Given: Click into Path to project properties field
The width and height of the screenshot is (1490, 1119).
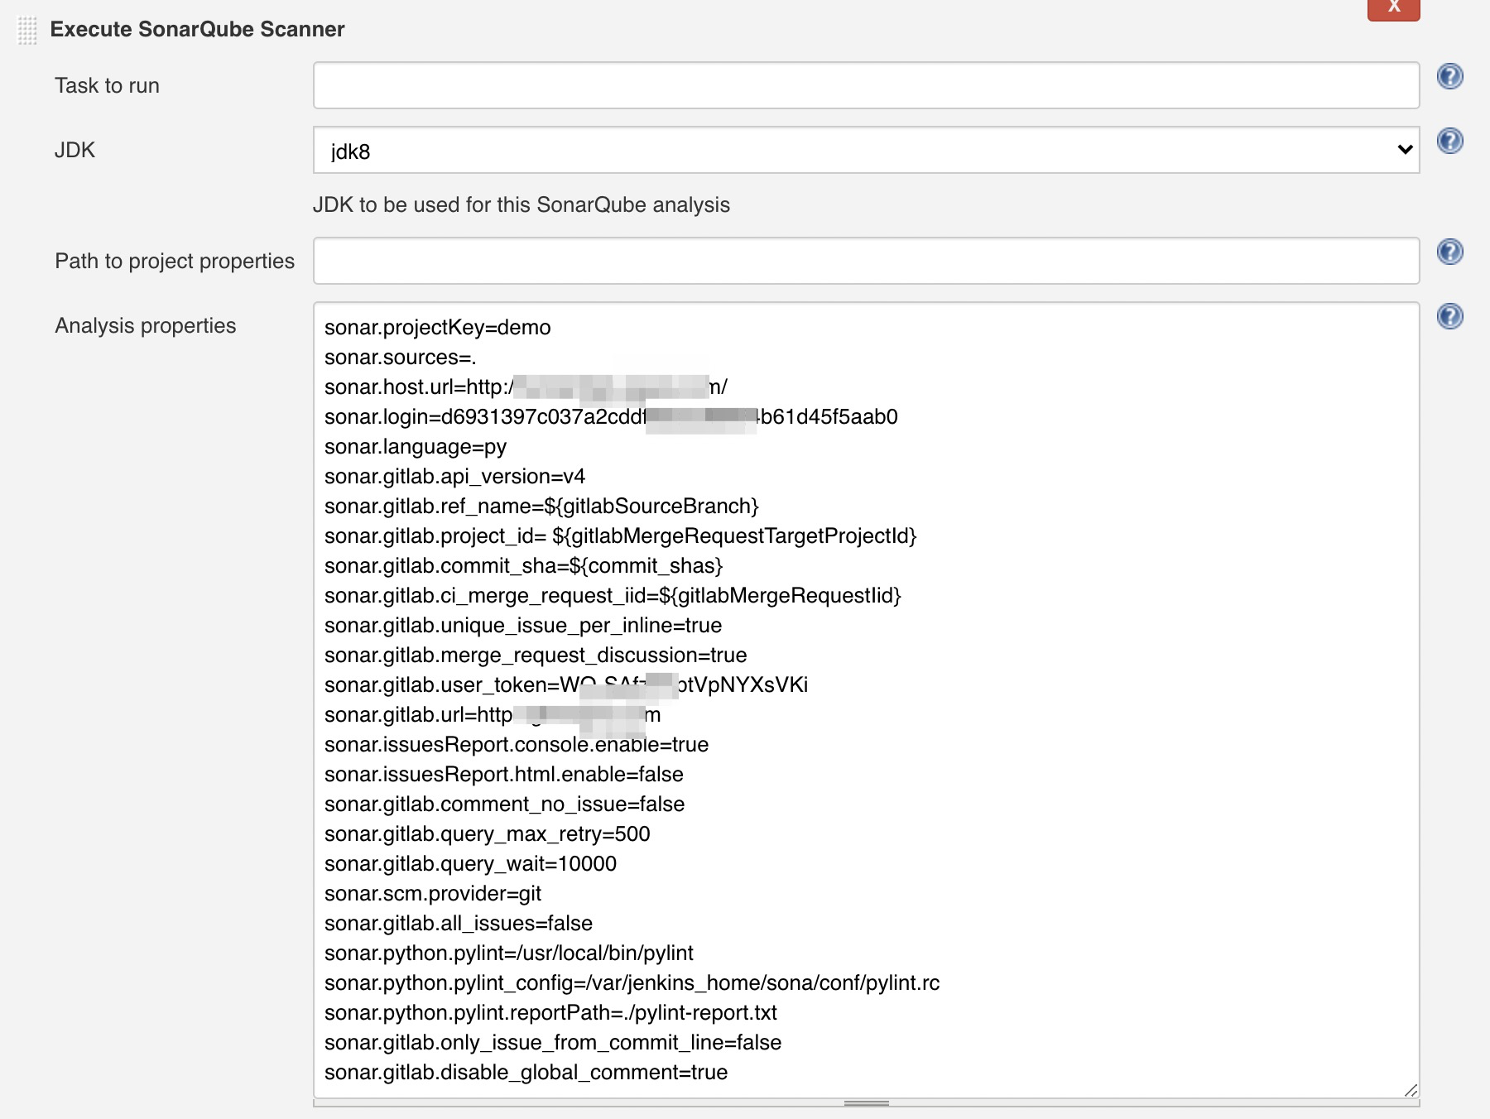Looking at the screenshot, I should pyautogui.click(x=865, y=262).
